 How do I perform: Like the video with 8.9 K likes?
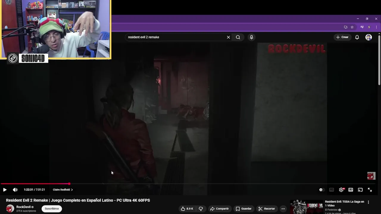[187, 209]
